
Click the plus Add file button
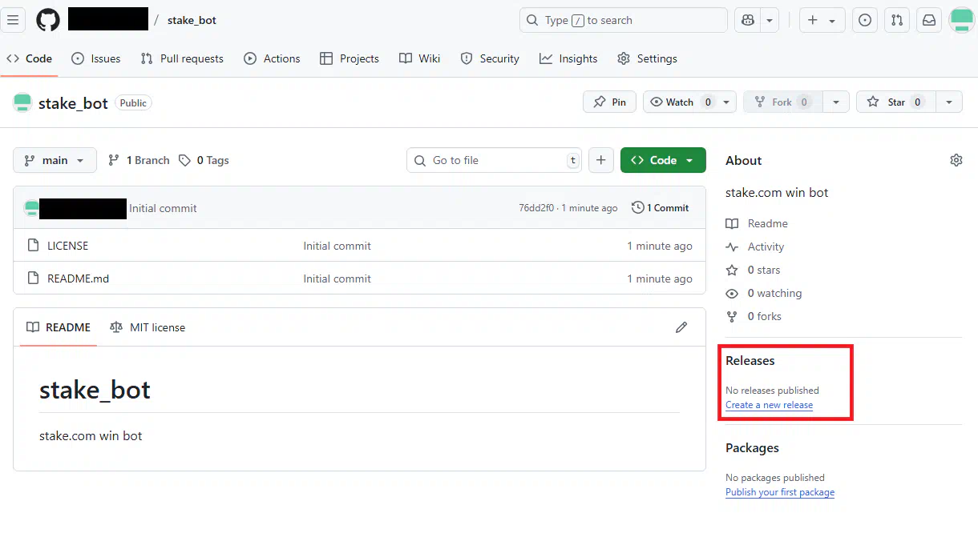pos(601,160)
